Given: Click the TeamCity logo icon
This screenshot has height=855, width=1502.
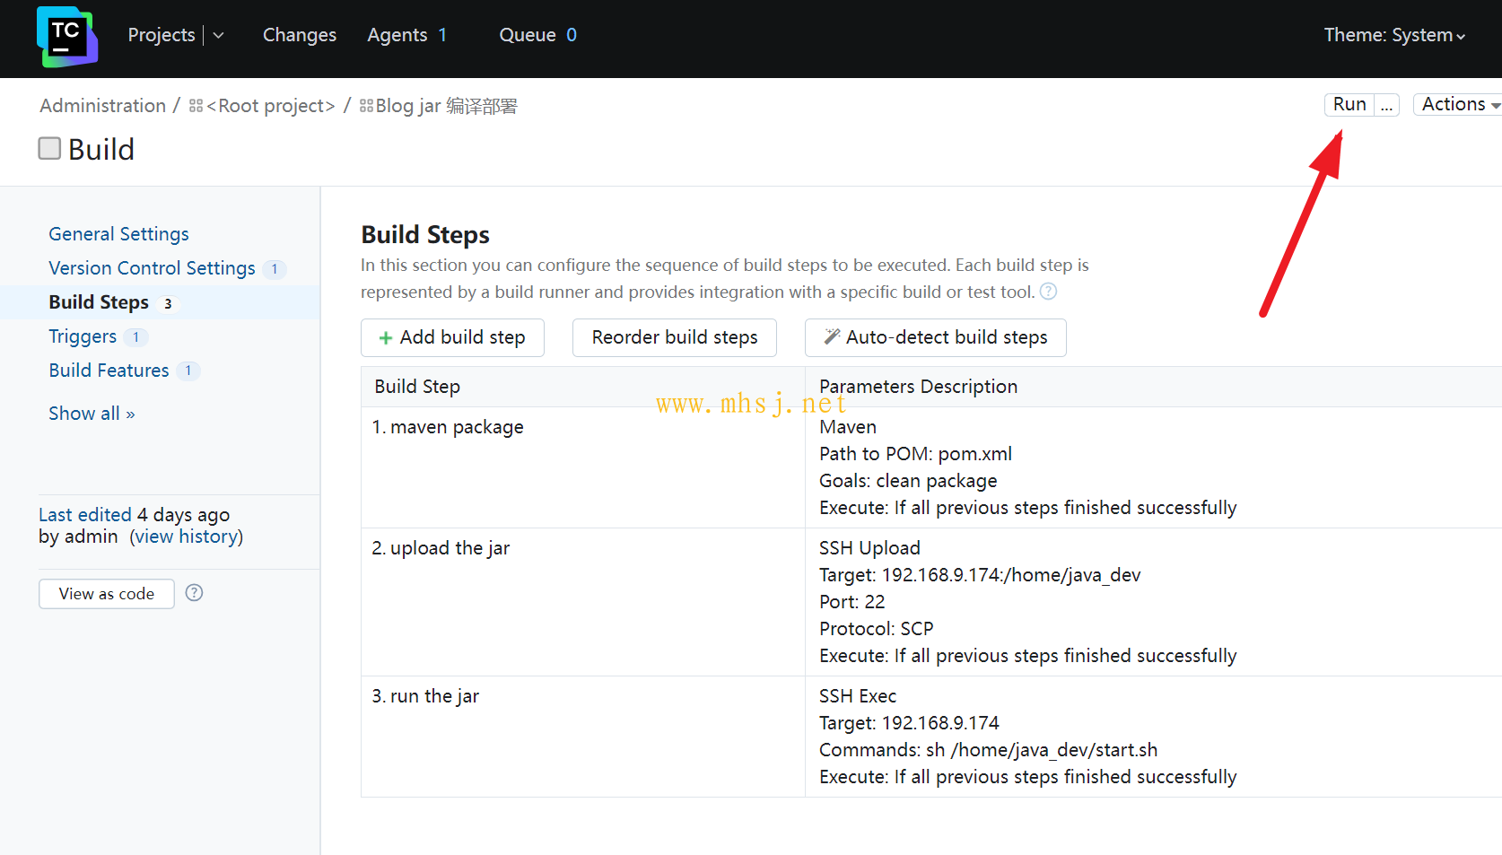Looking at the screenshot, I should [67, 36].
